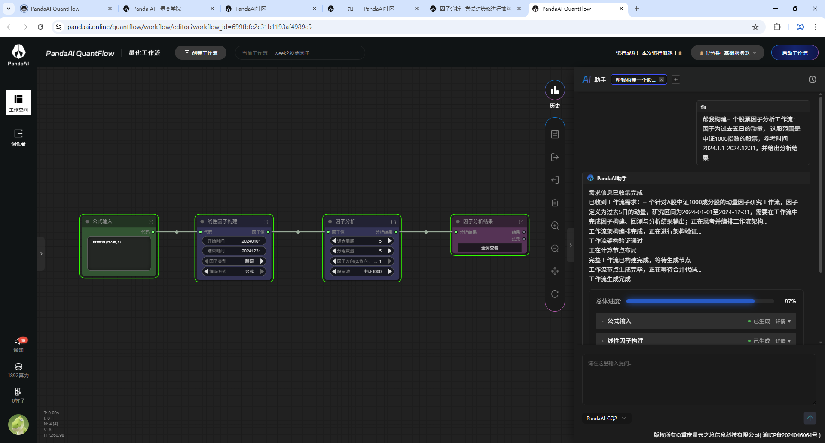Image resolution: width=825 pixels, height=443 pixels.
Task: Click the PandaAI logo in the sidebar
Action: click(18, 55)
